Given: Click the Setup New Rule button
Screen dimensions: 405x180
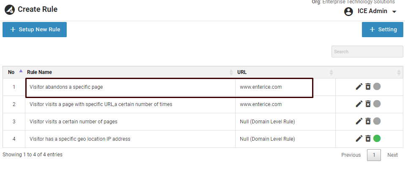Looking at the screenshot, I should (x=35, y=30).
